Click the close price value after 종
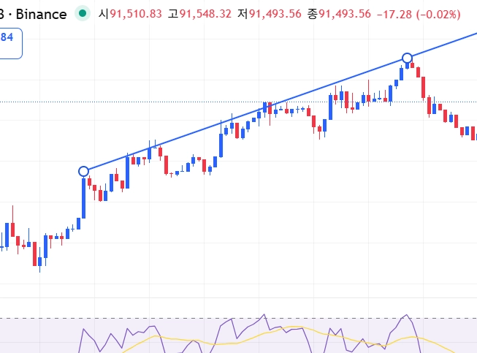Screen dimensions: 477x353 point(345,14)
